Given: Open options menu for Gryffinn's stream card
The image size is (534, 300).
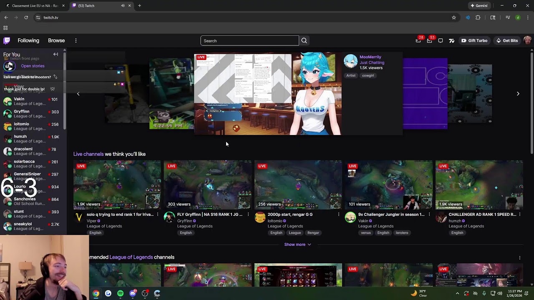Looking at the screenshot, I should tap(248, 215).
